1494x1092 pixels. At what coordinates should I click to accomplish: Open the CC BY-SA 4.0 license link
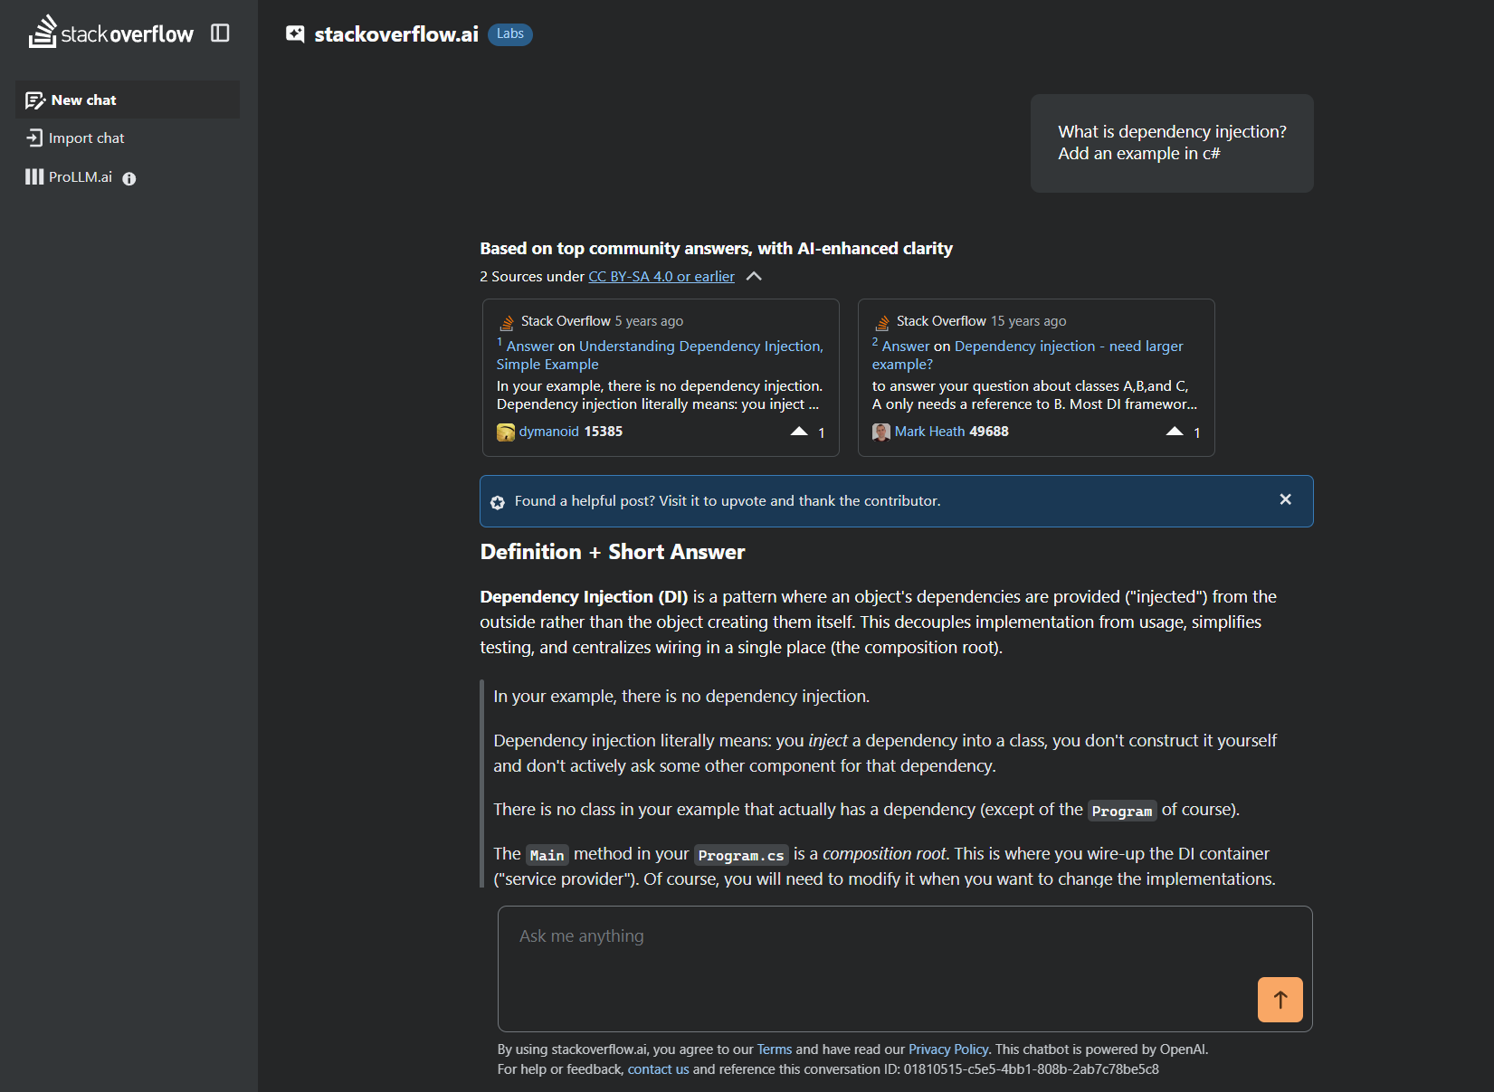[661, 276]
